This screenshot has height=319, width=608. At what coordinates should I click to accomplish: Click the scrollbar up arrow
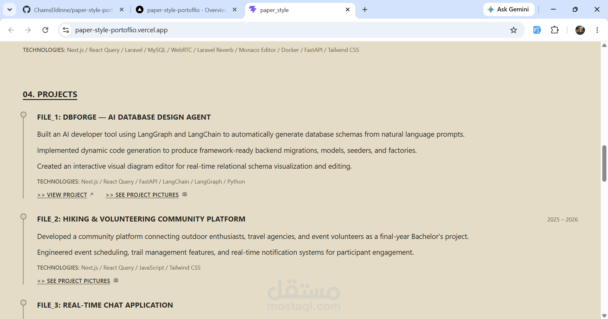point(604,45)
